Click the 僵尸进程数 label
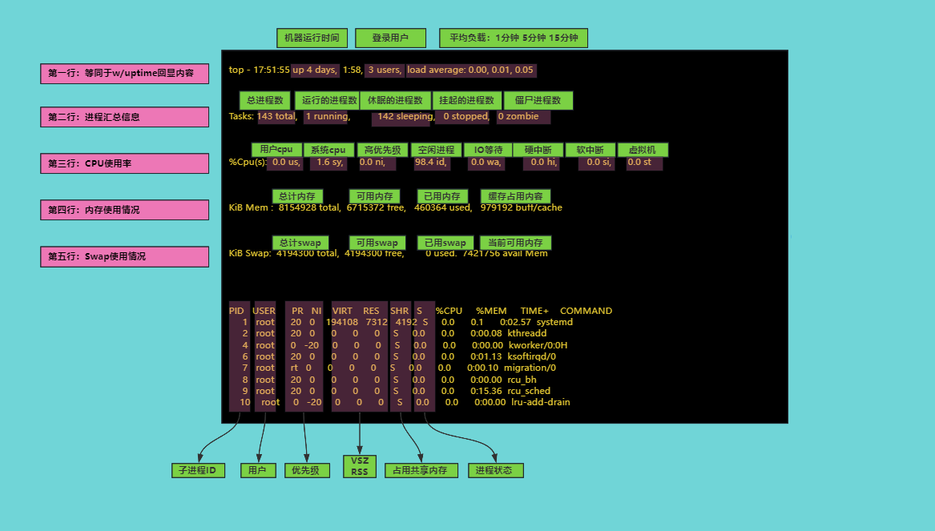 click(538, 100)
